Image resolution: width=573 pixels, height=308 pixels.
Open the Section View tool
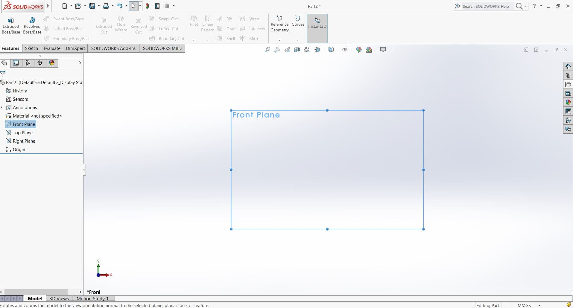[297, 50]
